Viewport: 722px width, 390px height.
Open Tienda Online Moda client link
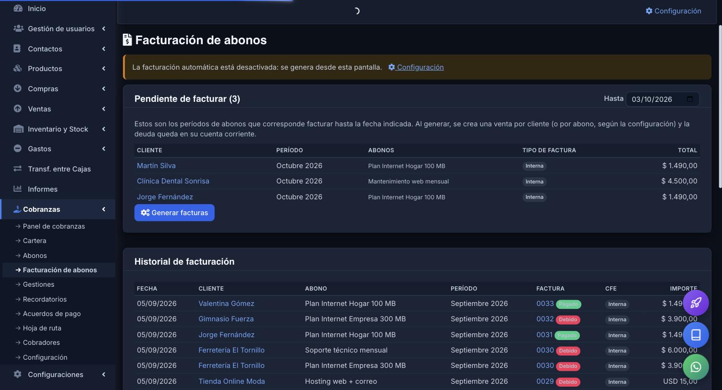pyautogui.click(x=232, y=381)
